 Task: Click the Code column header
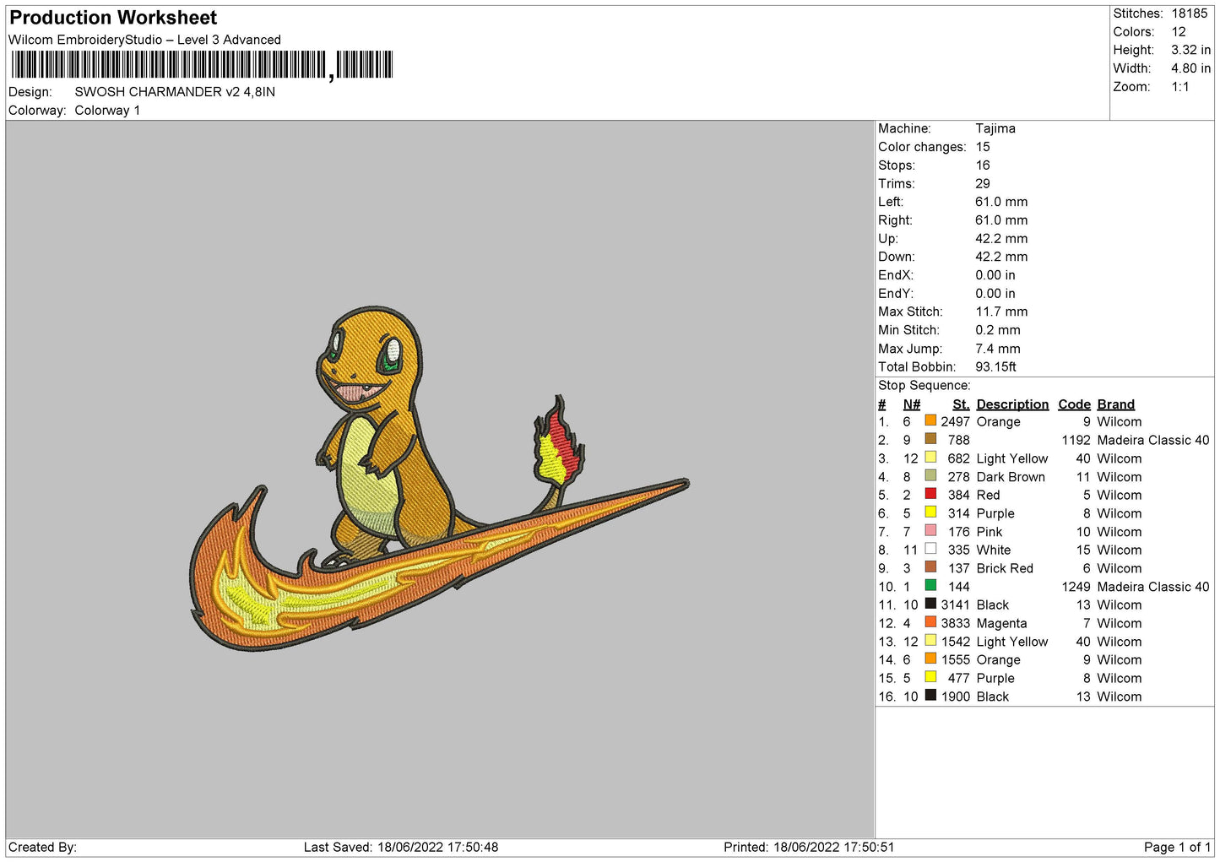tap(1074, 404)
